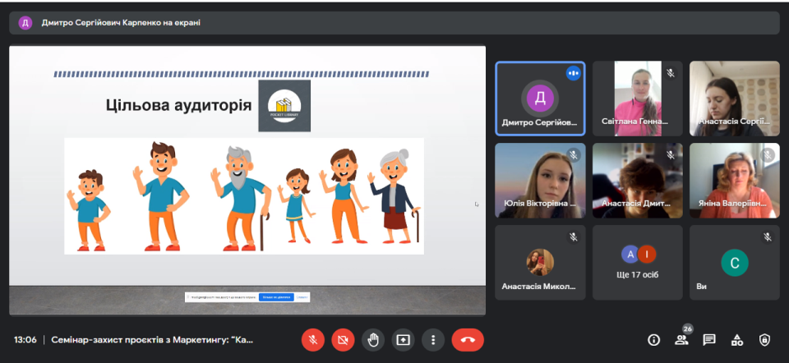Click muted mic icon on 'Ви' tile
Image resolution: width=789 pixels, height=363 pixels.
pos(768,237)
